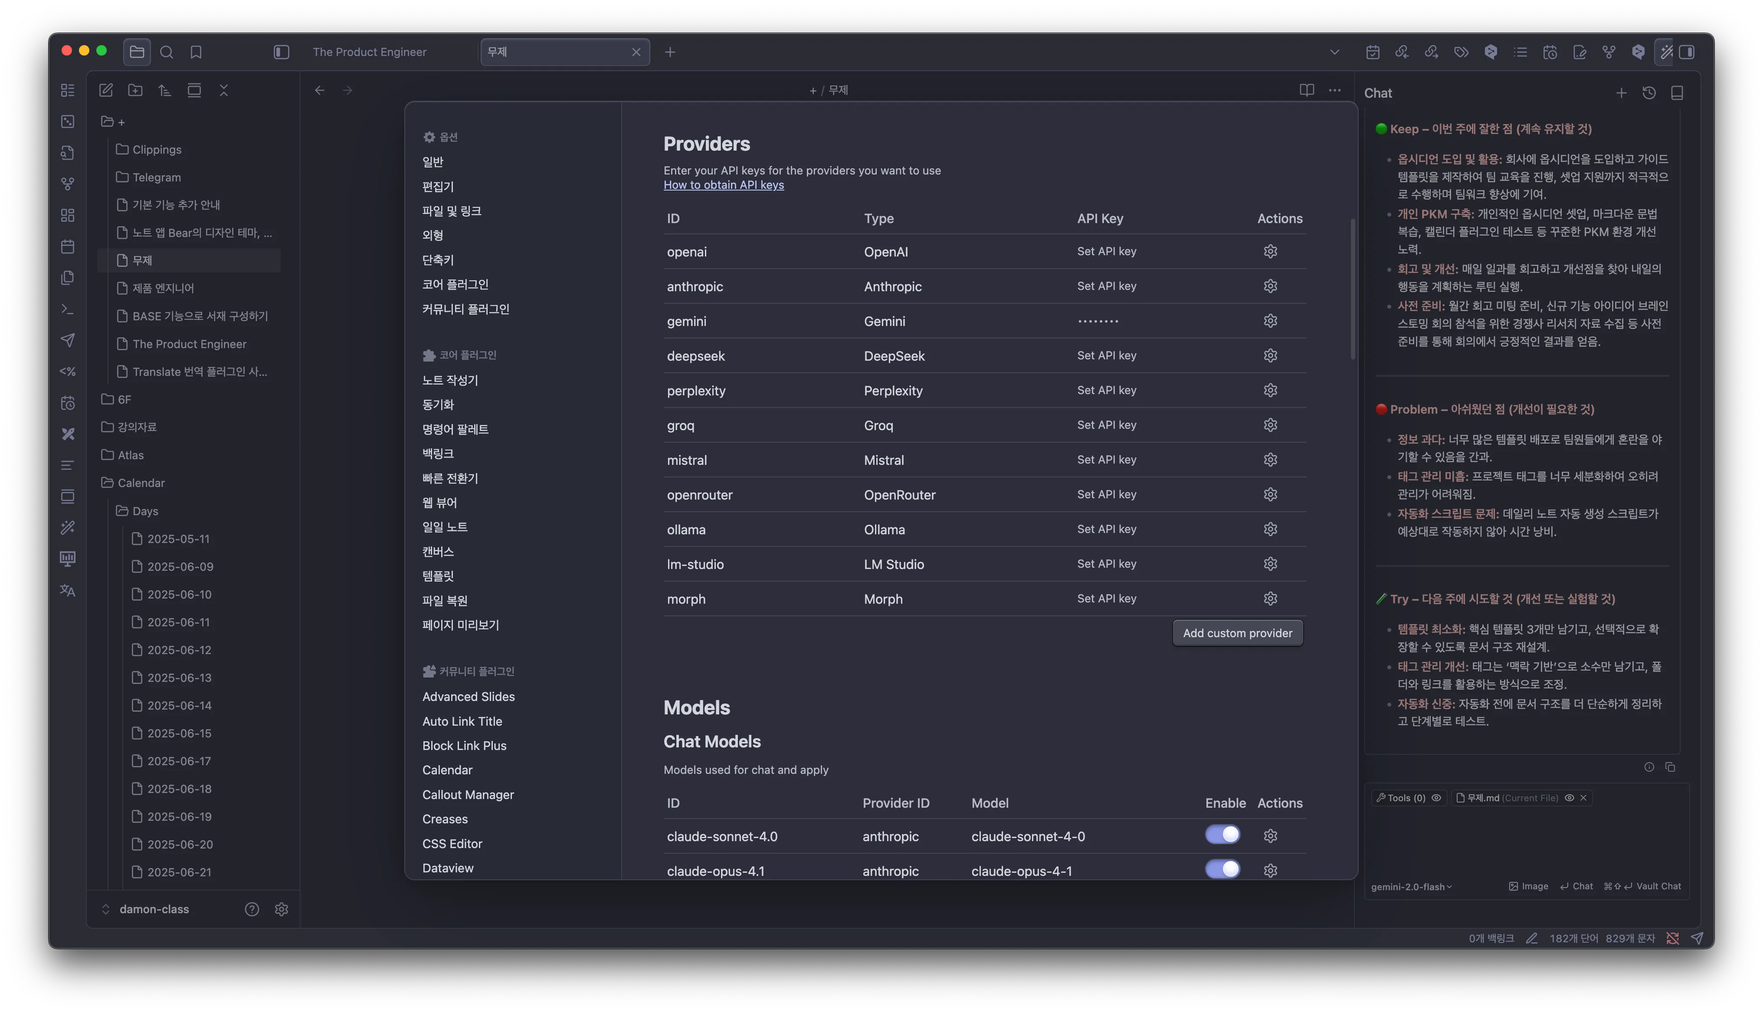Click Add custom provider button
The height and width of the screenshot is (1013, 1763).
point(1237,633)
